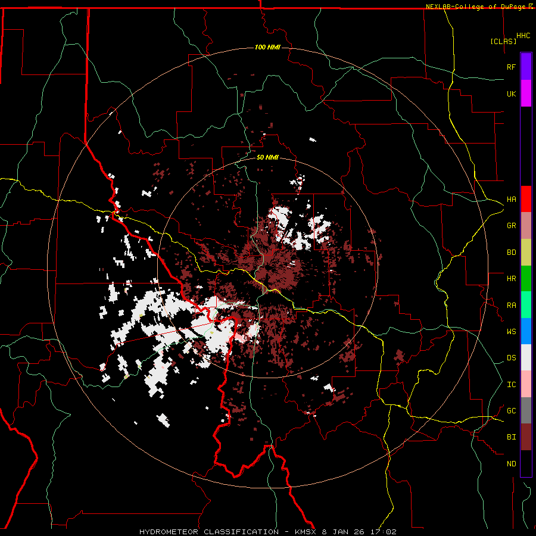Click the 'HA' legend label

click(512, 200)
